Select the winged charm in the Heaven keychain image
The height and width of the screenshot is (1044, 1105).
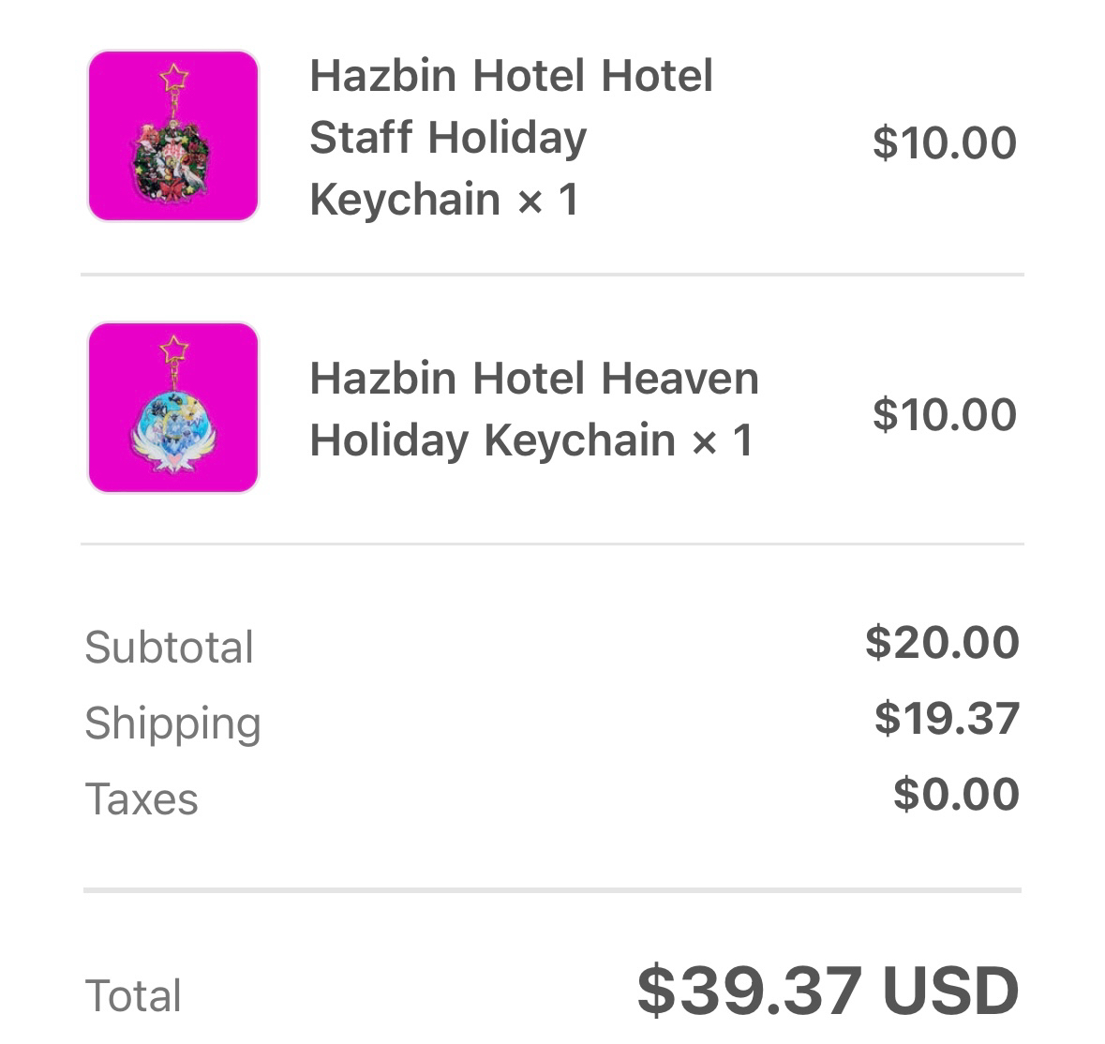tap(173, 432)
